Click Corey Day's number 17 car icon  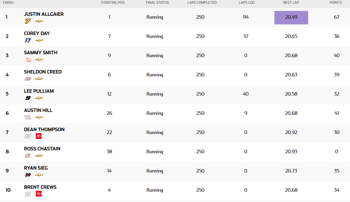point(28,40)
